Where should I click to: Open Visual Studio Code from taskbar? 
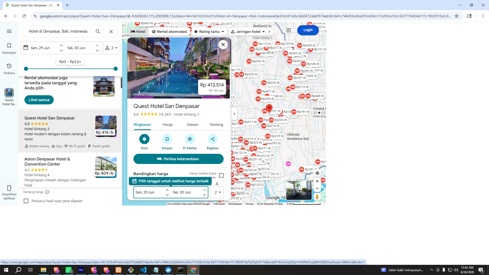click(x=143, y=270)
